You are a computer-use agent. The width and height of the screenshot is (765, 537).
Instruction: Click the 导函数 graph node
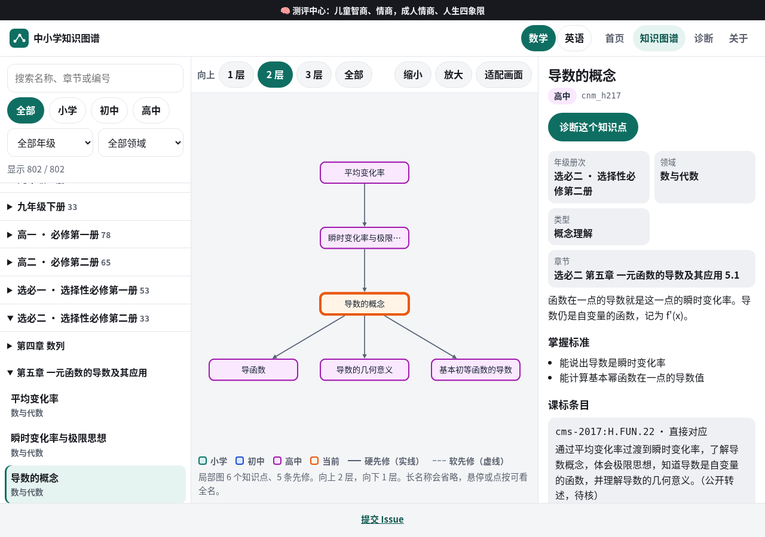coord(253,369)
